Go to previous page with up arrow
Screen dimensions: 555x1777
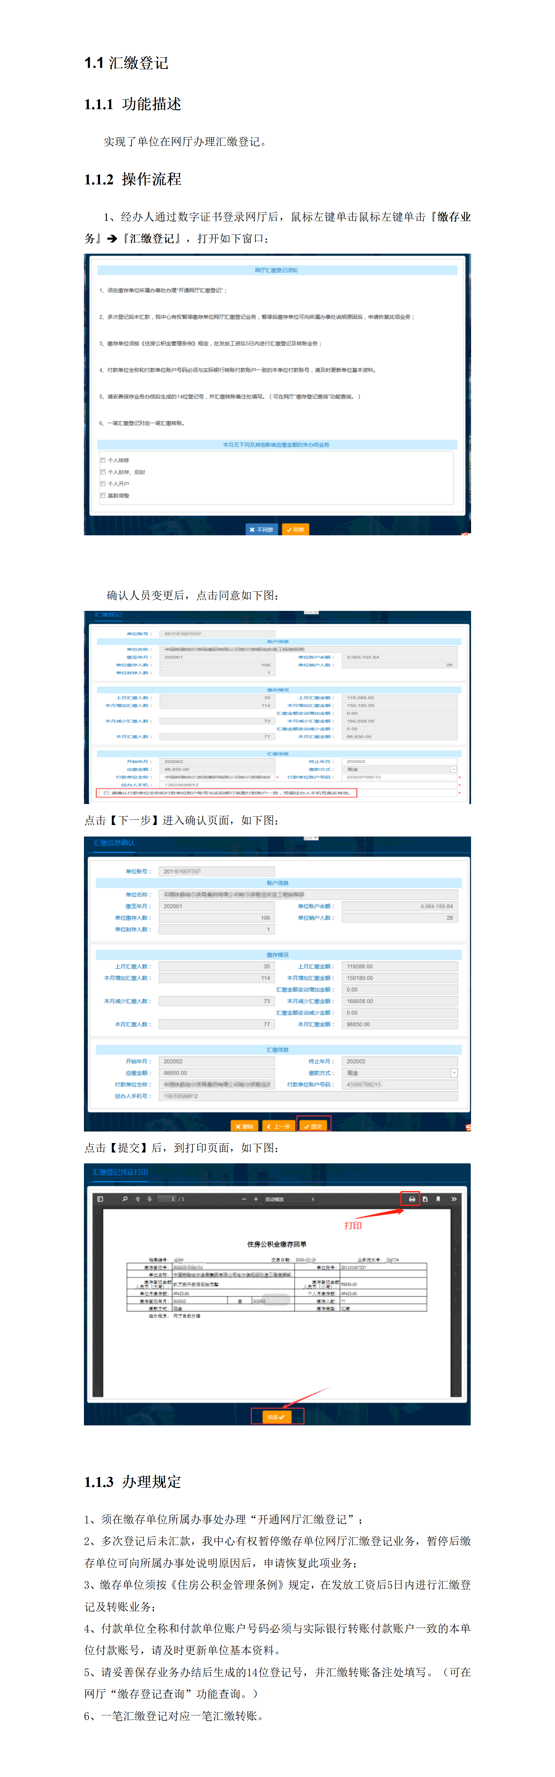click(138, 1199)
